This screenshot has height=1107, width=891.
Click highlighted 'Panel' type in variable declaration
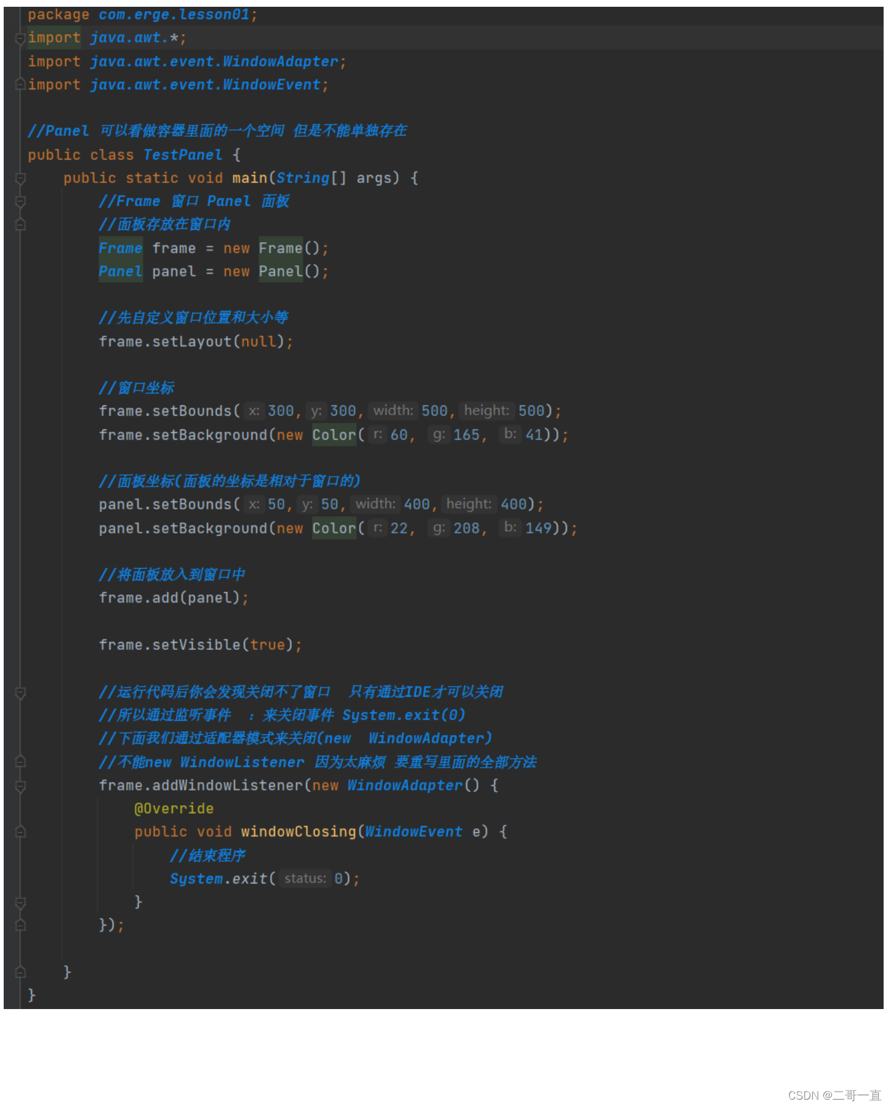coord(121,272)
